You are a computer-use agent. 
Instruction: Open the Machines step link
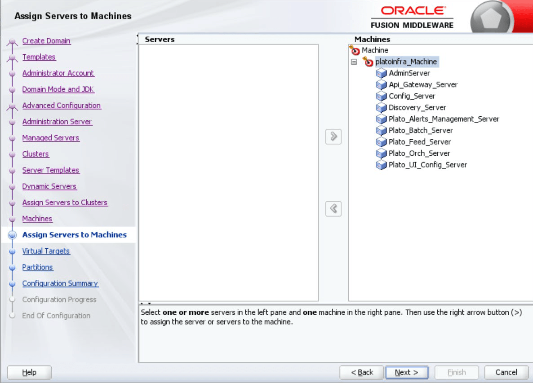click(x=37, y=219)
